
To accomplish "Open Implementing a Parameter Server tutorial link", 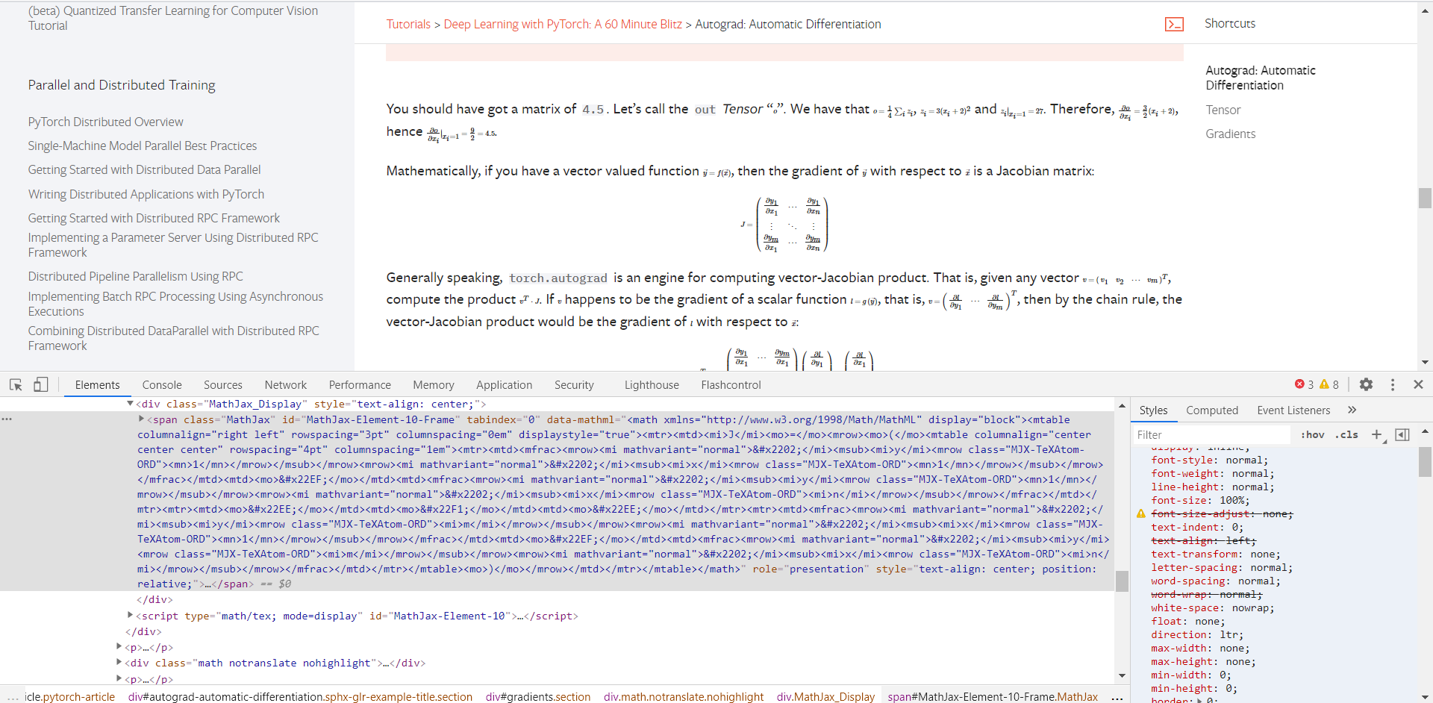I will click(x=173, y=245).
